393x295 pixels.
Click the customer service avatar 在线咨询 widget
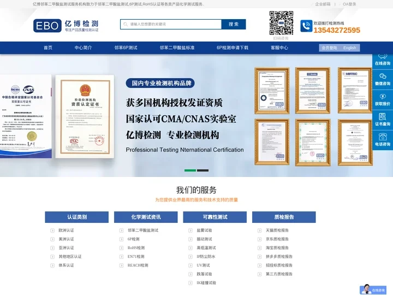click(x=373, y=290)
